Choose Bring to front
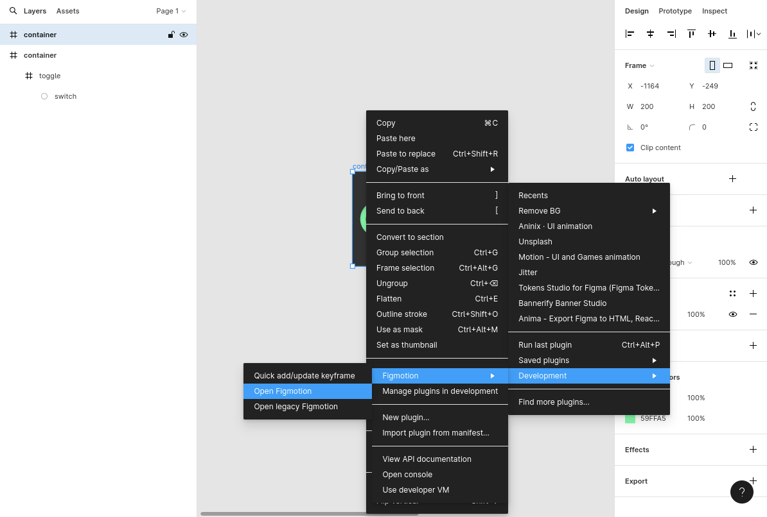 coord(437,196)
